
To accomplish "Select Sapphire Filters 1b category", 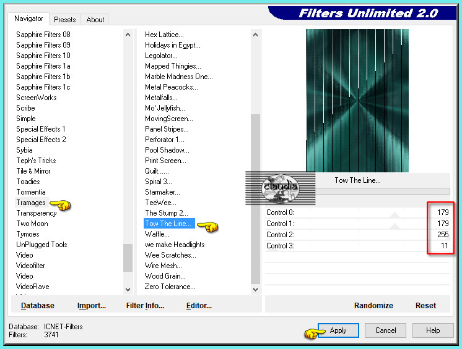I will coord(43,77).
